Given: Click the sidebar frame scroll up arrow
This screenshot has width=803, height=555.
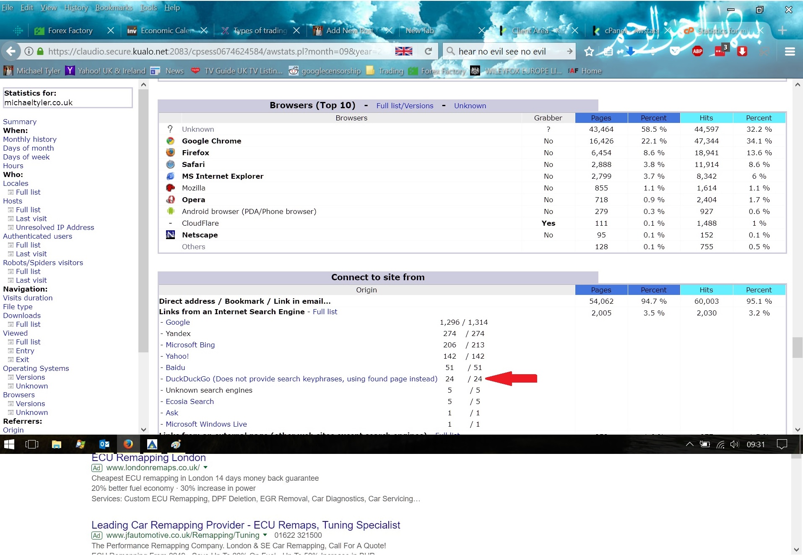Looking at the screenshot, I should click(x=143, y=84).
